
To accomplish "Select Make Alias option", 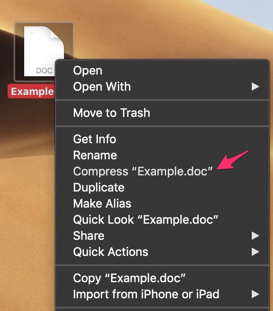I will tap(162, 203).
